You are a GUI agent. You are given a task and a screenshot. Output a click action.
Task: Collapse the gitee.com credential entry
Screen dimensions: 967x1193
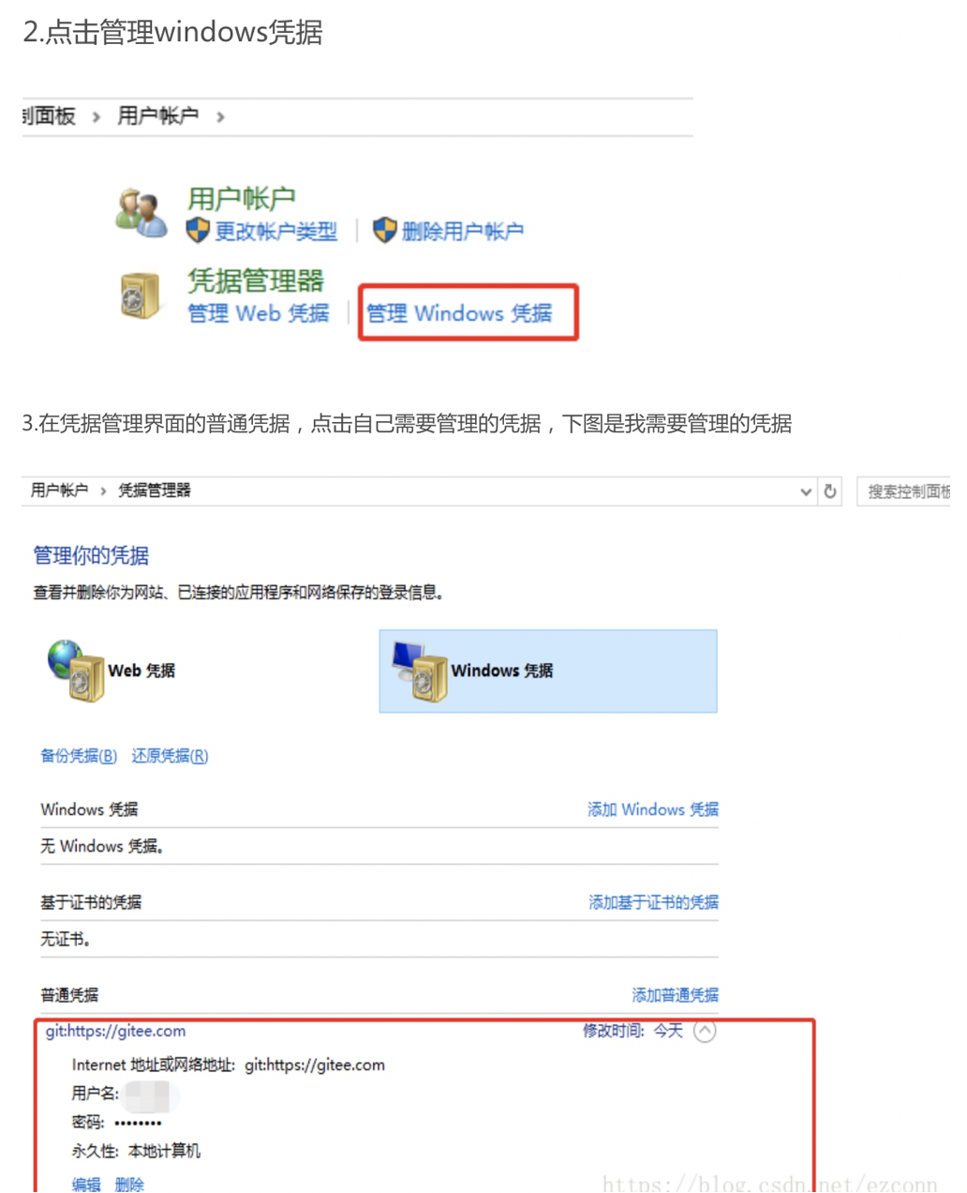(x=705, y=1031)
